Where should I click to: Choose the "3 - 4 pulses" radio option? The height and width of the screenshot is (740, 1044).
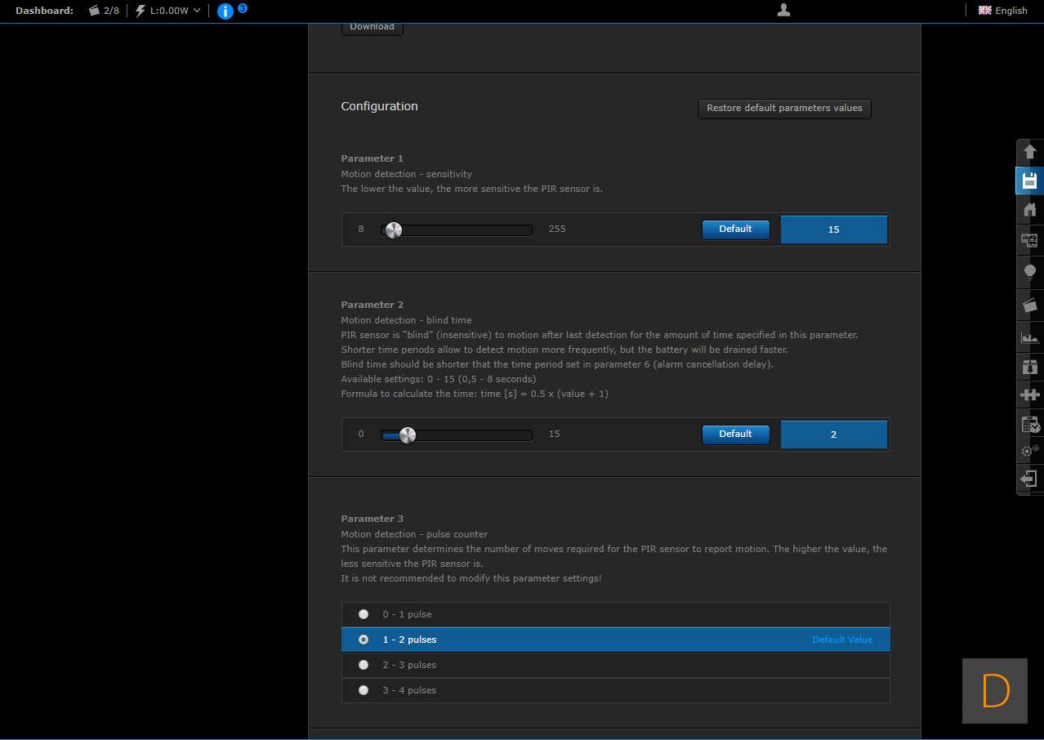point(364,690)
